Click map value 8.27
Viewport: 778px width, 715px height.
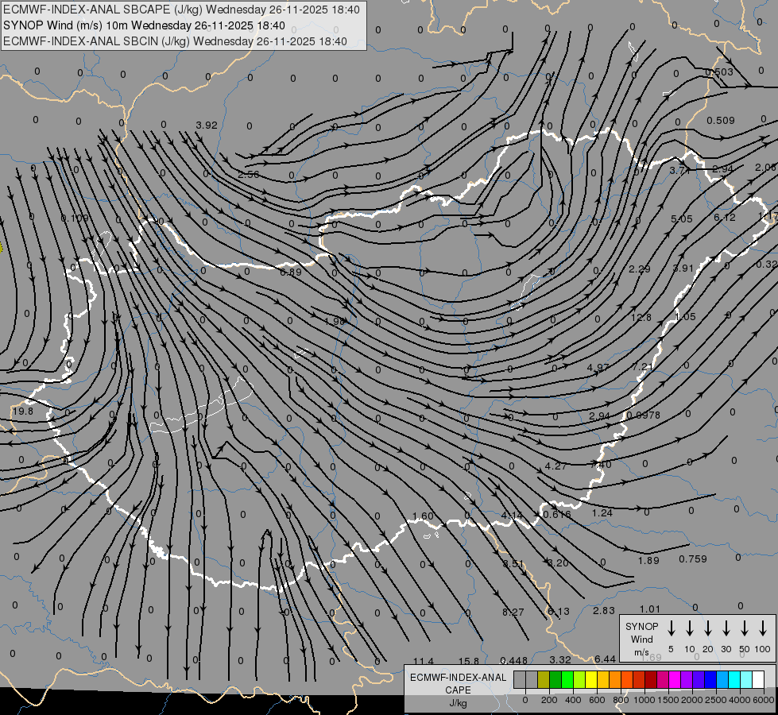tap(513, 613)
